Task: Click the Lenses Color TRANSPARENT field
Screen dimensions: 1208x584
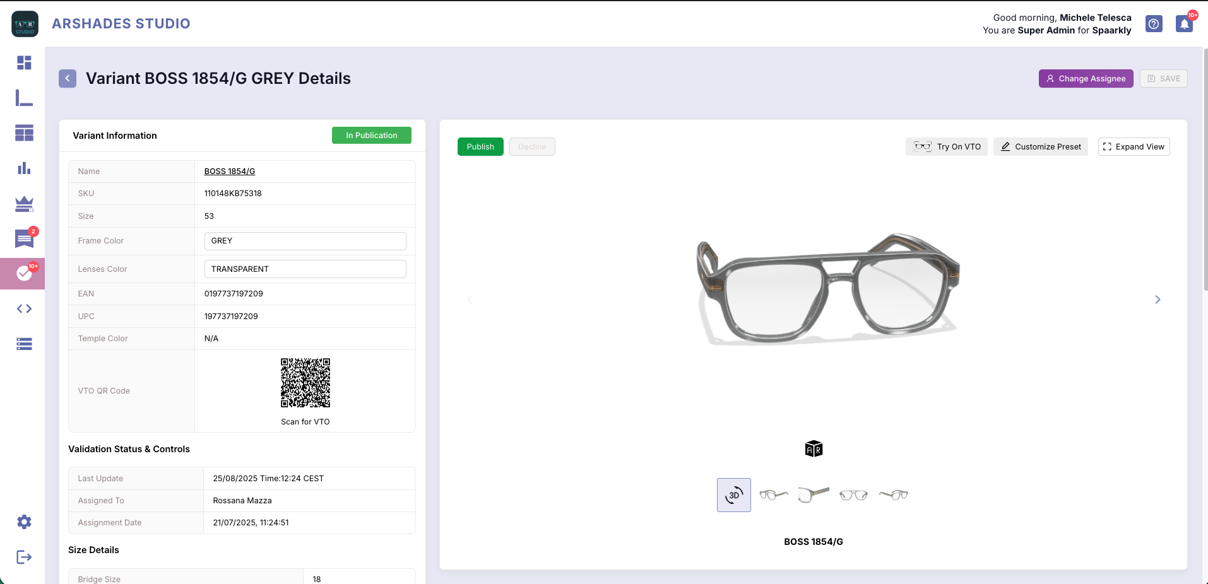Action: click(305, 269)
